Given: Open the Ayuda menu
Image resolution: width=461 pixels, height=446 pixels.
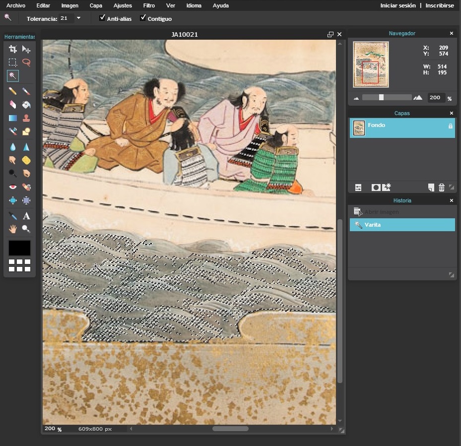Looking at the screenshot, I should 220,5.
